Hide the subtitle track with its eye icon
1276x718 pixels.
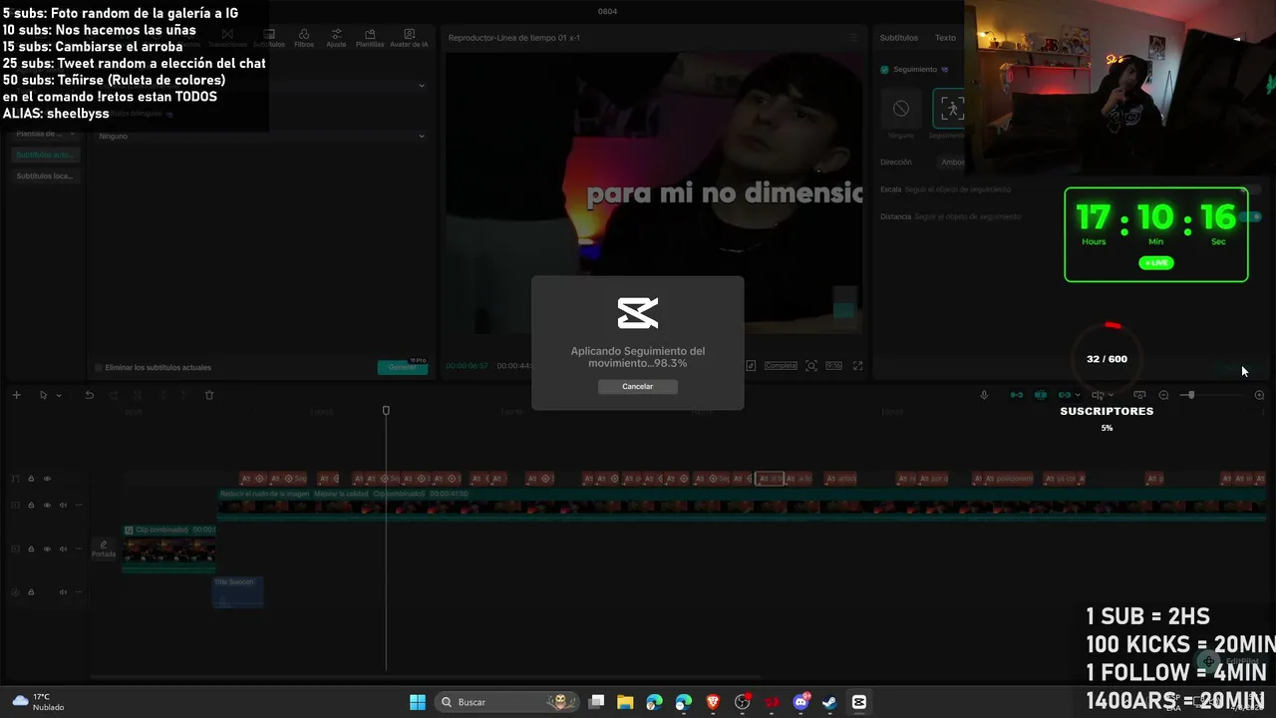point(47,479)
